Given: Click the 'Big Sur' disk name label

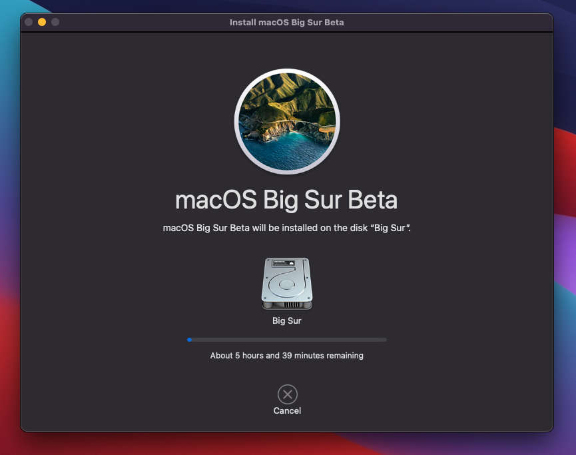Looking at the screenshot, I should [x=287, y=321].
